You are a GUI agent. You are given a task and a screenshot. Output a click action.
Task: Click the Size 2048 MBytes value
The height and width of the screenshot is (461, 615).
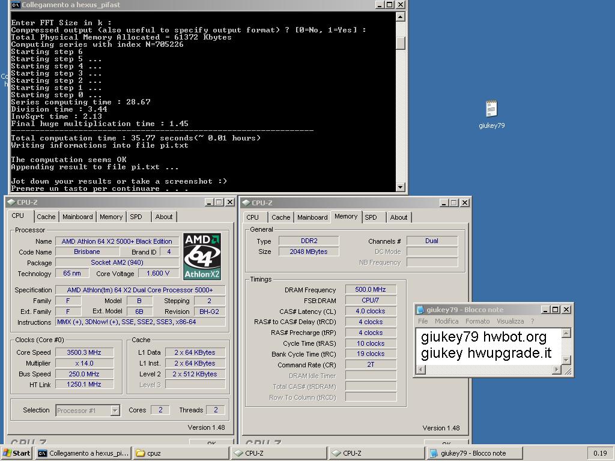(x=309, y=252)
